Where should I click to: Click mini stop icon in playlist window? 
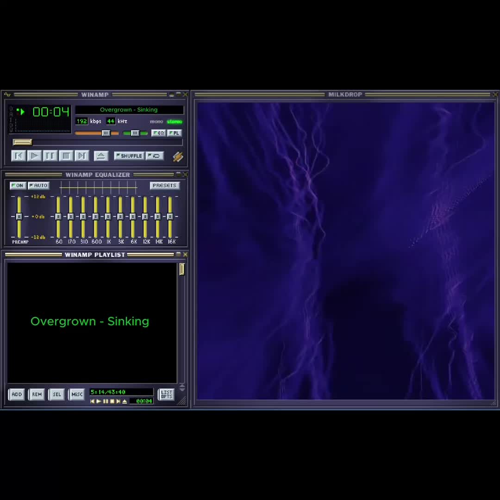click(112, 401)
